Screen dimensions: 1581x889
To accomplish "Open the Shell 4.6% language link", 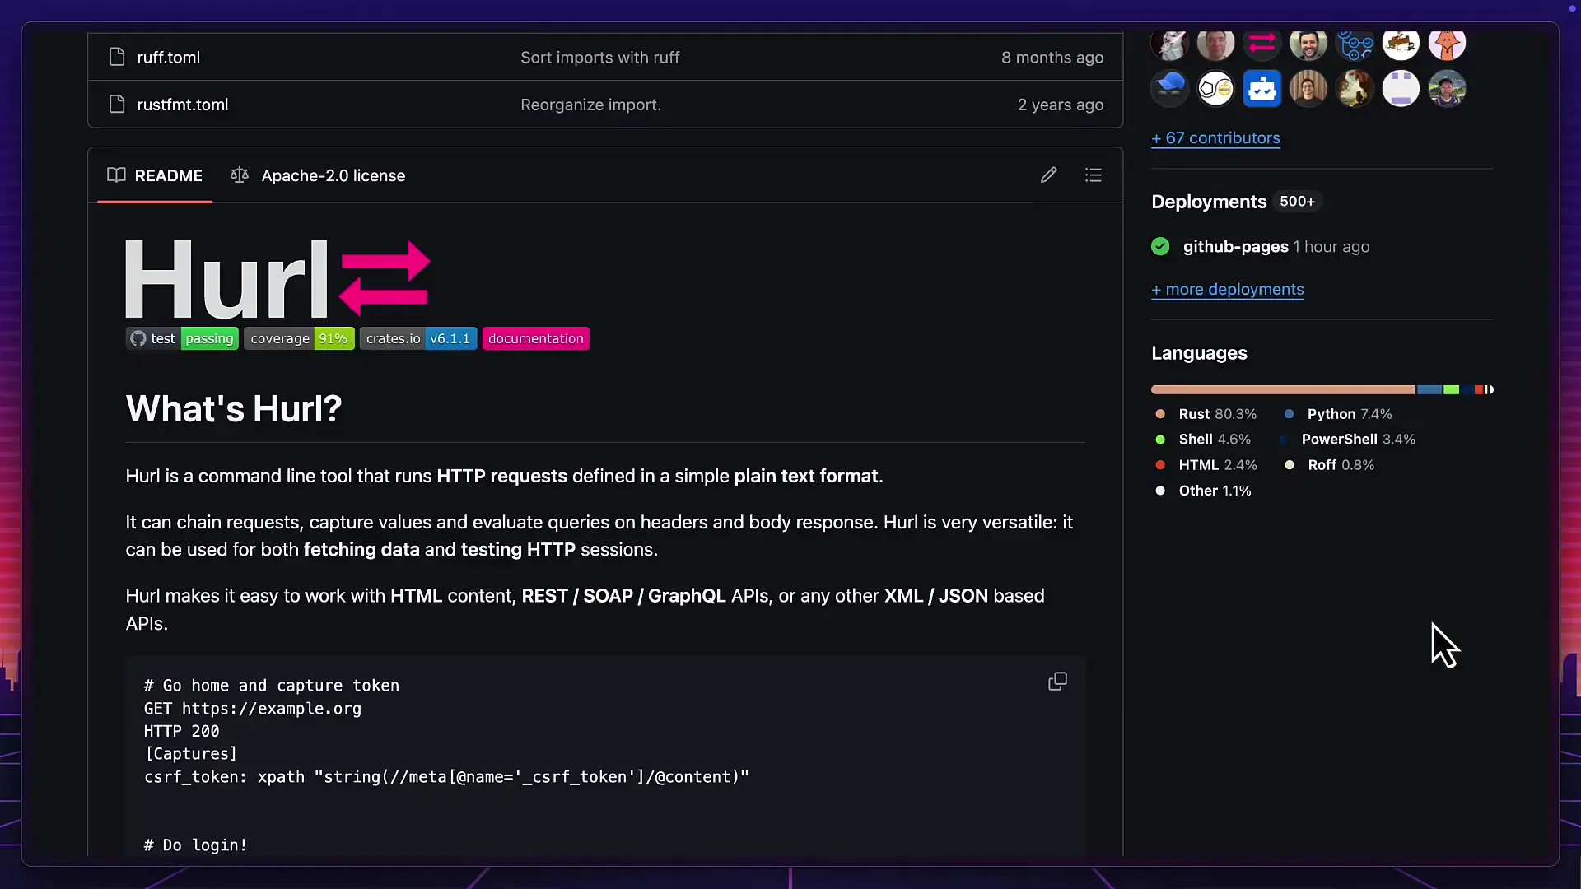I will (x=1203, y=440).
